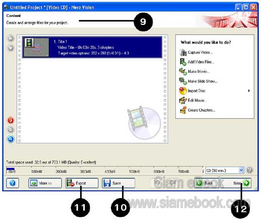This screenshot has height=223, width=261.
Task: Click the Create Chapters icon
Action: (x=183, y=110)
